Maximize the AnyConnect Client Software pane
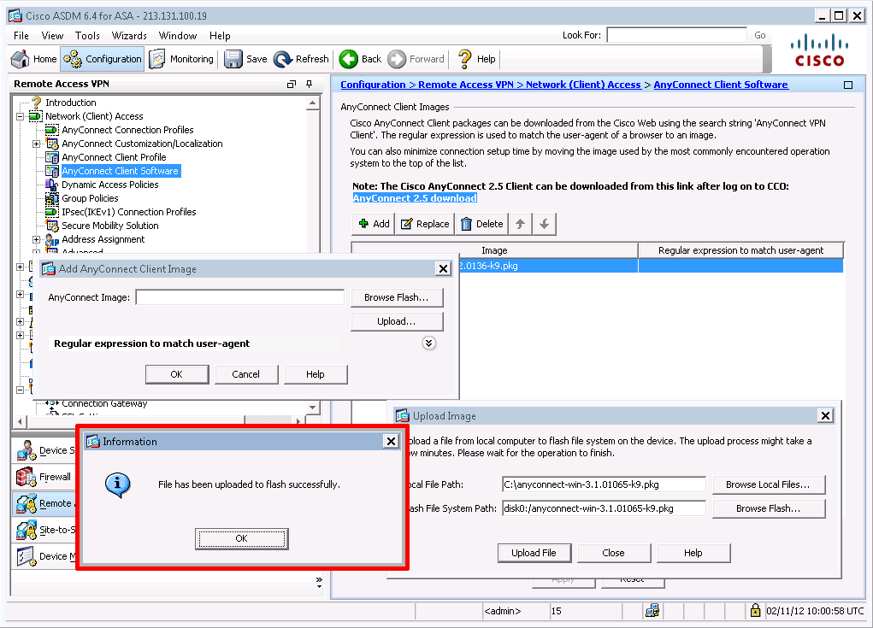The image size is (873, 628). tap(848, 85)
